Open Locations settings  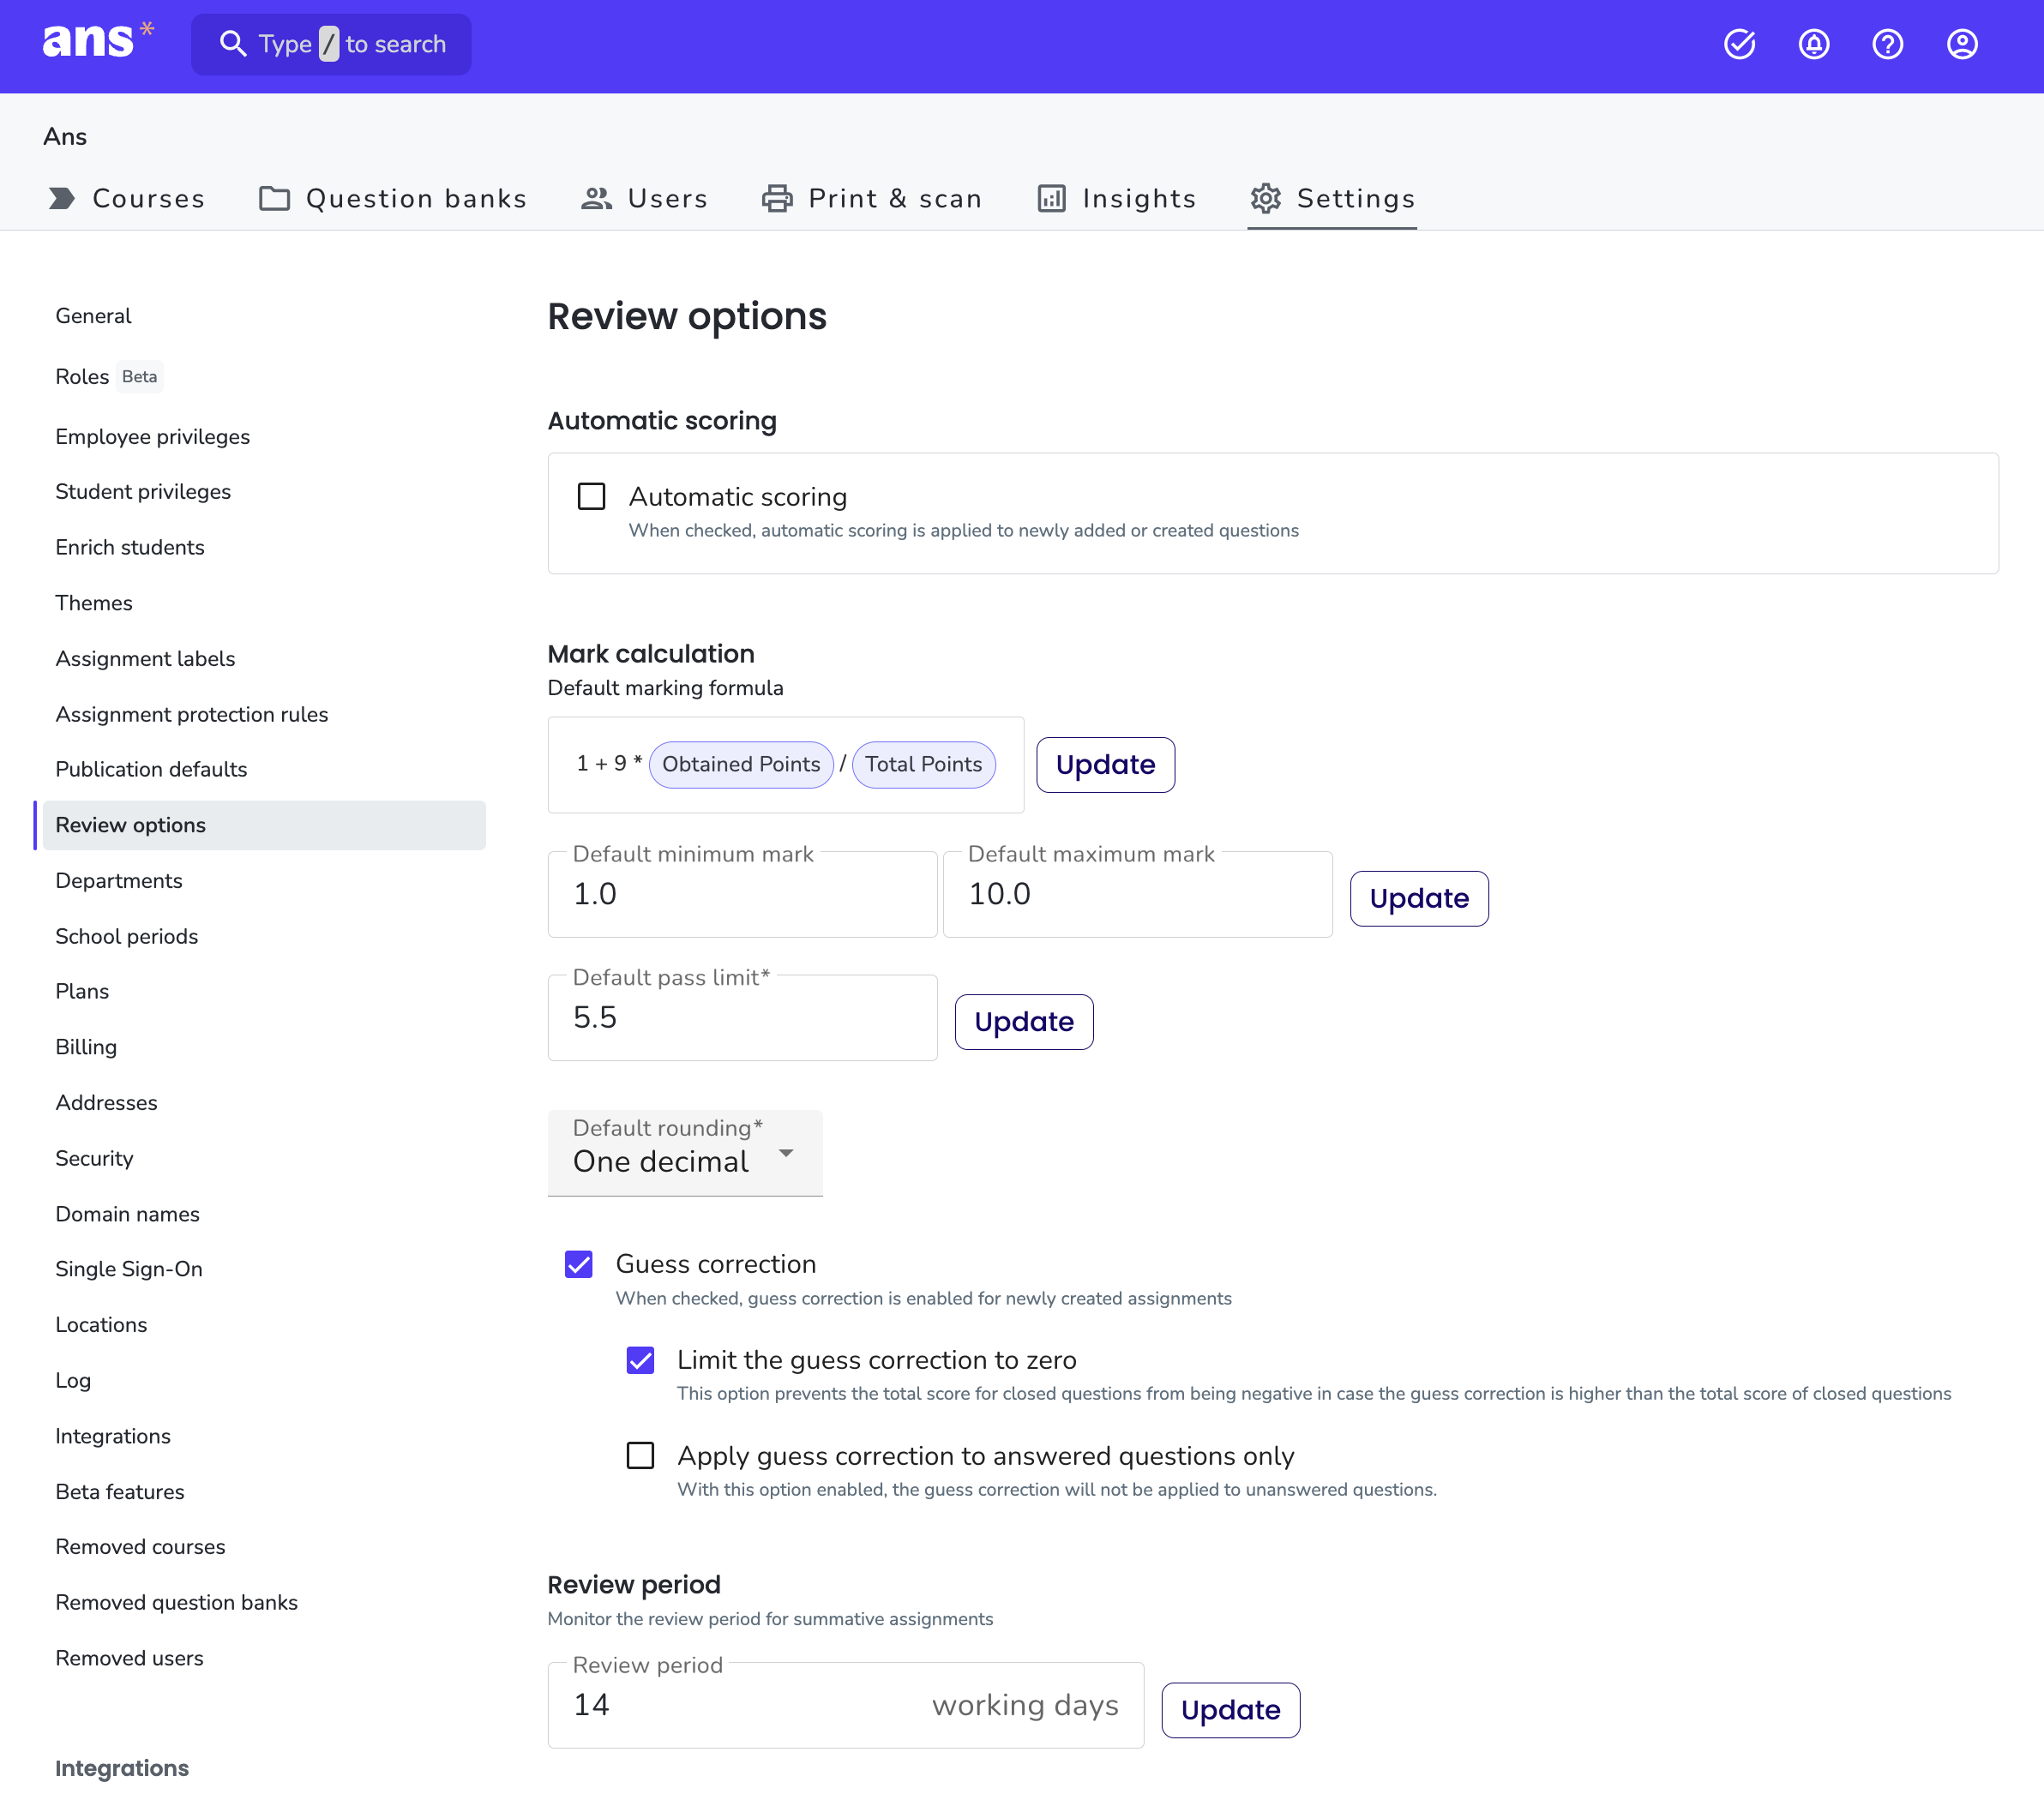pos(101,1325)
